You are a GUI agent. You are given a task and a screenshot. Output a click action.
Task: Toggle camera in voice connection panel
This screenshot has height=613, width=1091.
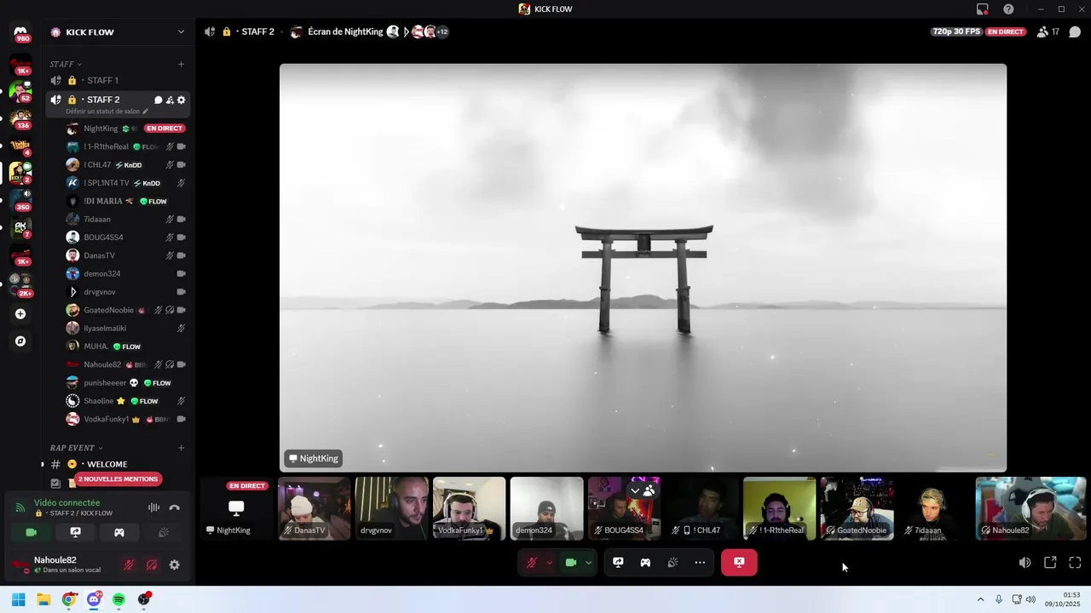click(32, 532)
